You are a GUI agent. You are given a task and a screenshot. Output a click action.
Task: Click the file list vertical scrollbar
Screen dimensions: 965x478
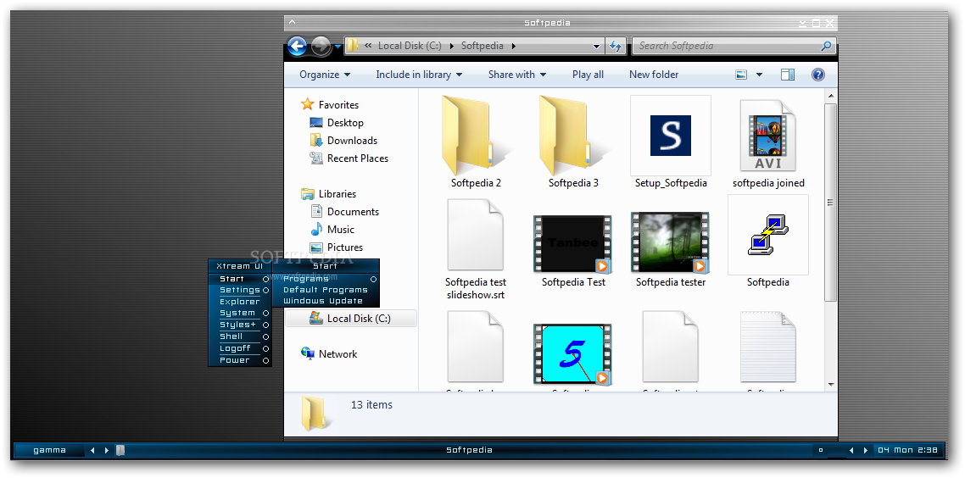coord(831,203)
